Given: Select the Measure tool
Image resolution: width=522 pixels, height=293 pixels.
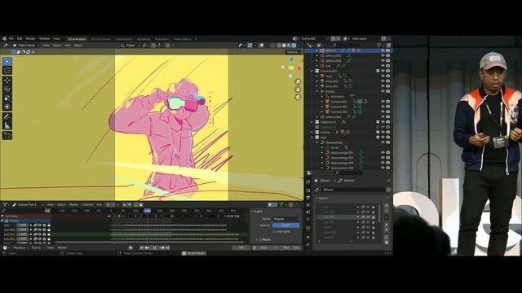Looking at the screenshot, I should [7, 125].
